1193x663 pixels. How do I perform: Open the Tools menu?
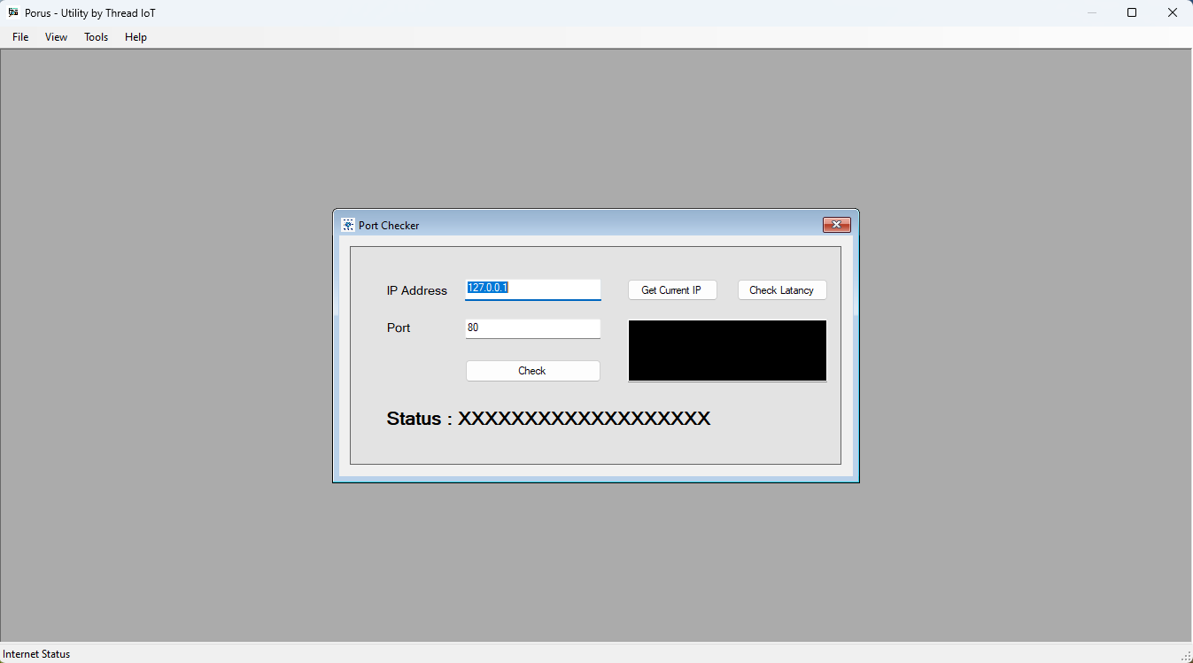[96, 37]
